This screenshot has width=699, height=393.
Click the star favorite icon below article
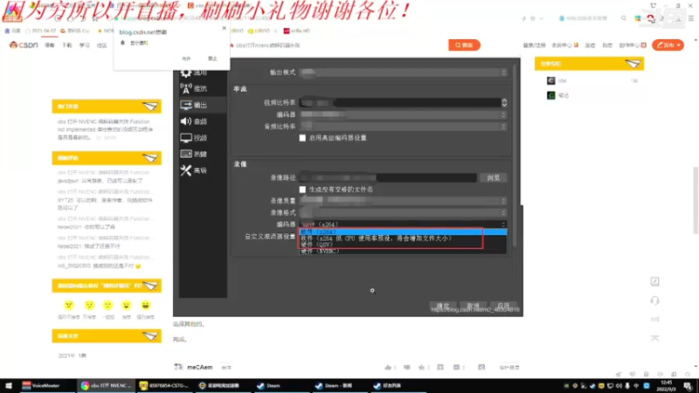tap(421, 368)
